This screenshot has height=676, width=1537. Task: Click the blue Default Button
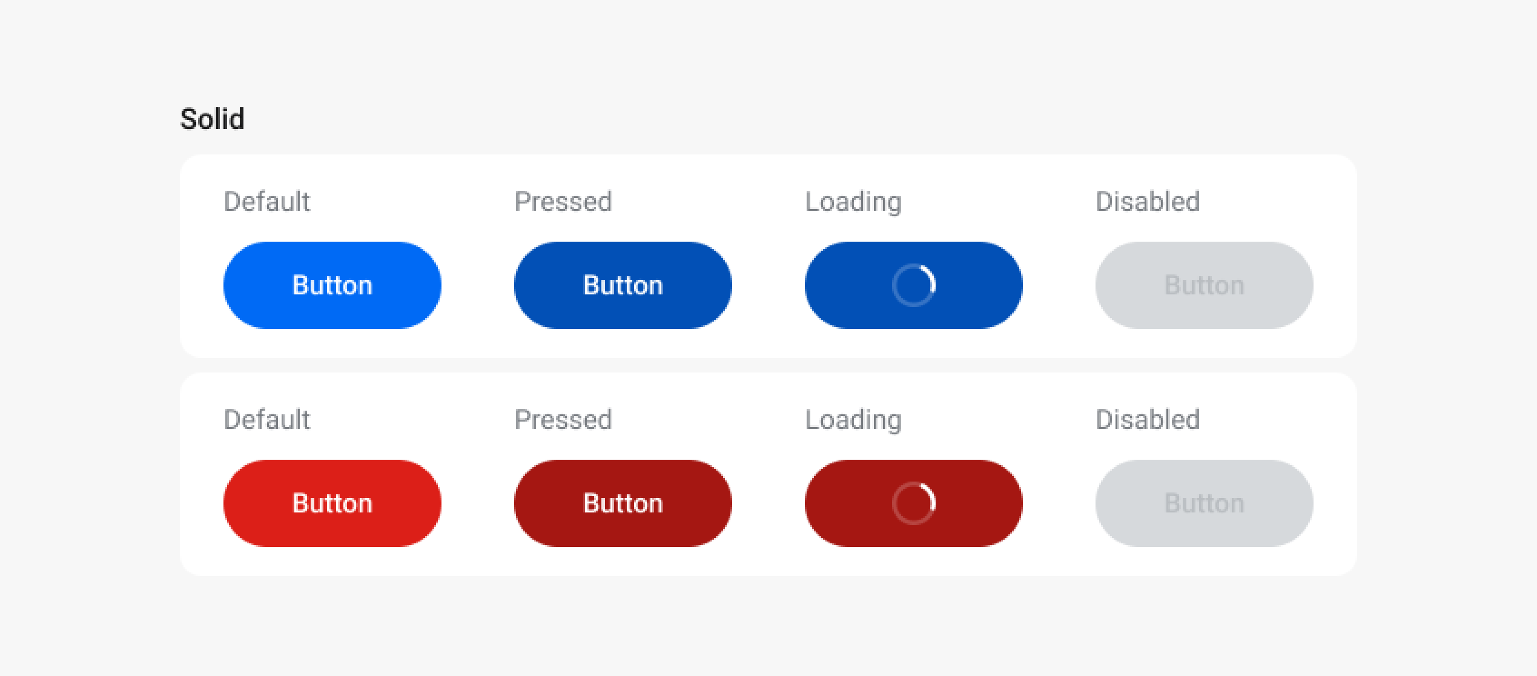332,285
